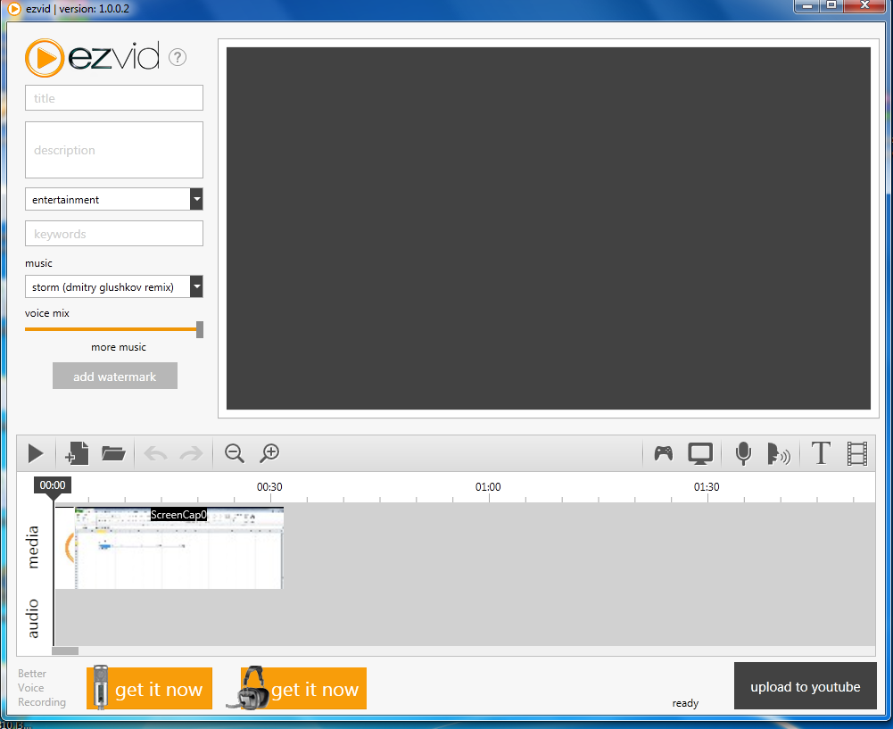The height and width of the screenshot is (729, 893).
Task: Open the more music link
Action: 119,347
